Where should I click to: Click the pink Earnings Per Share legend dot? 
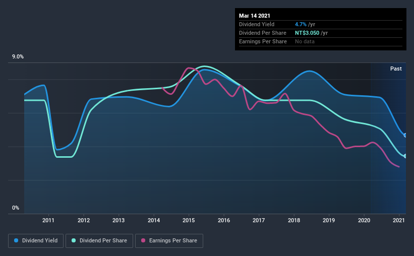tap(143, 240)
